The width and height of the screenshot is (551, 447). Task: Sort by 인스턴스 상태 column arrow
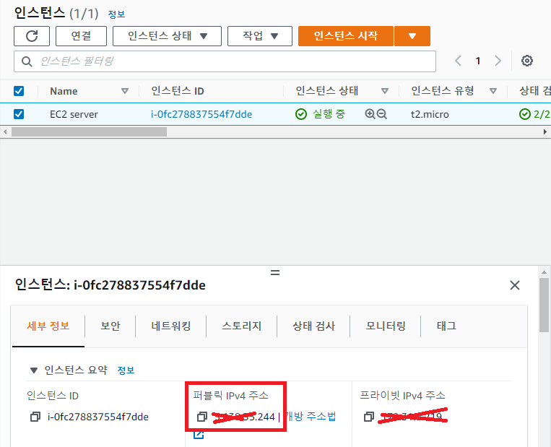tap(385, 91)
